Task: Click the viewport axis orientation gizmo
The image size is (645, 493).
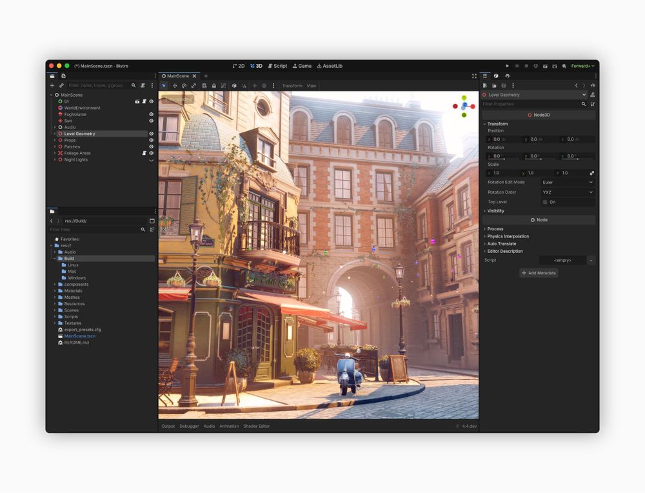Action: coord(464,106)
